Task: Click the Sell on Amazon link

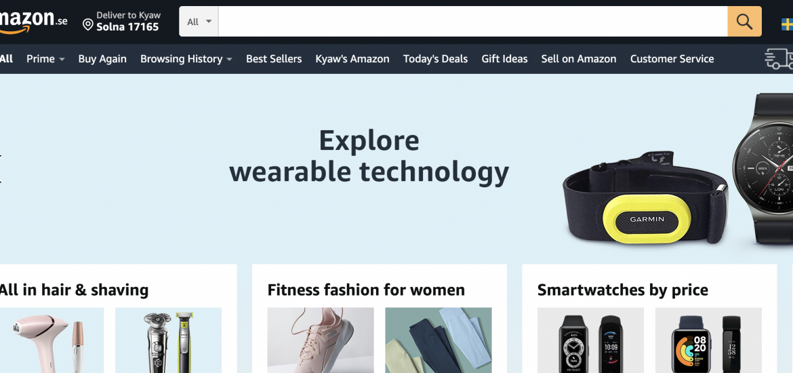Action: (579, 59)
